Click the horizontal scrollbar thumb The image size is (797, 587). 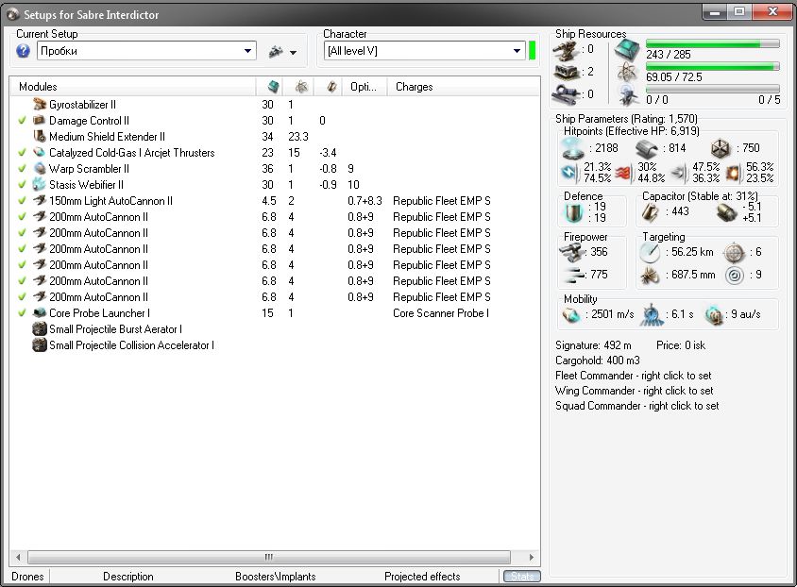pyautogui.click(x=269, y=557)
